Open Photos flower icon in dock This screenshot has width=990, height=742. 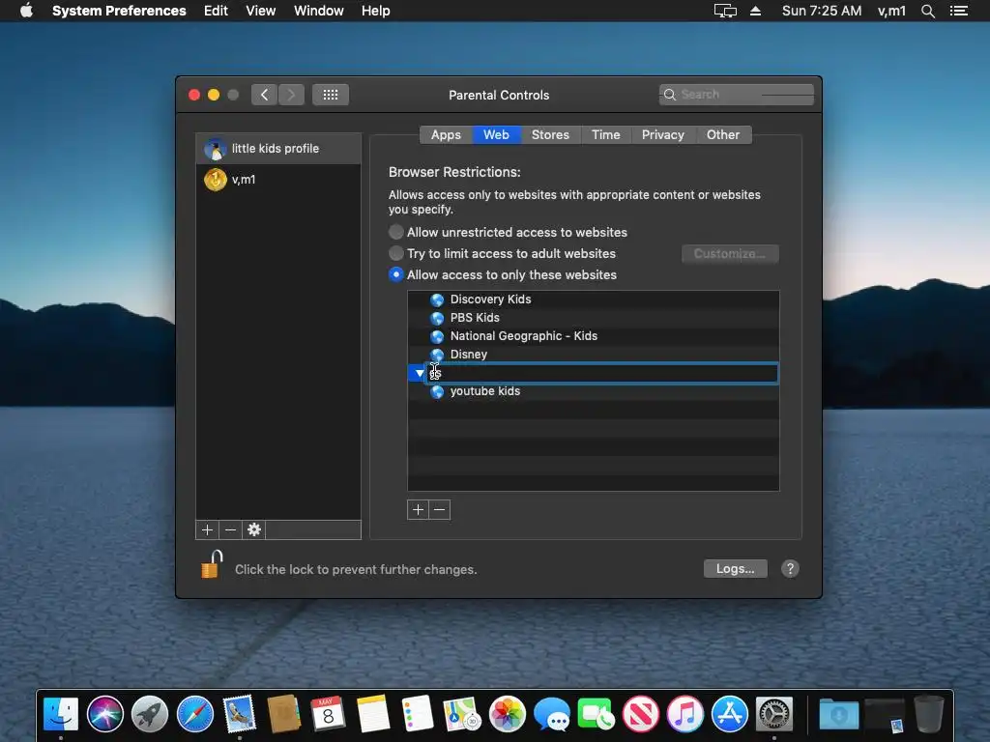click(507, 714)
